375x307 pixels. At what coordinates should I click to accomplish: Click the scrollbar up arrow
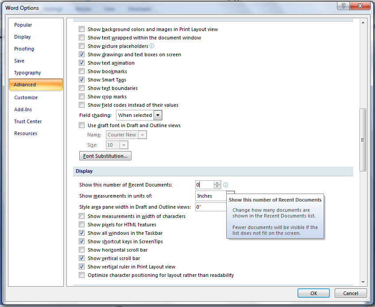[363, 23]
